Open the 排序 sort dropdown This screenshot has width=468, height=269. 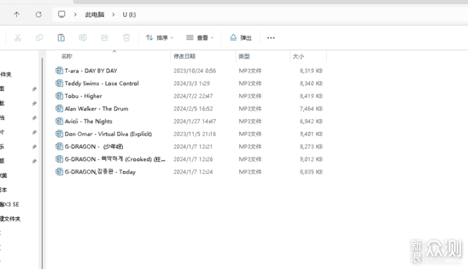(x=159, y=38)
